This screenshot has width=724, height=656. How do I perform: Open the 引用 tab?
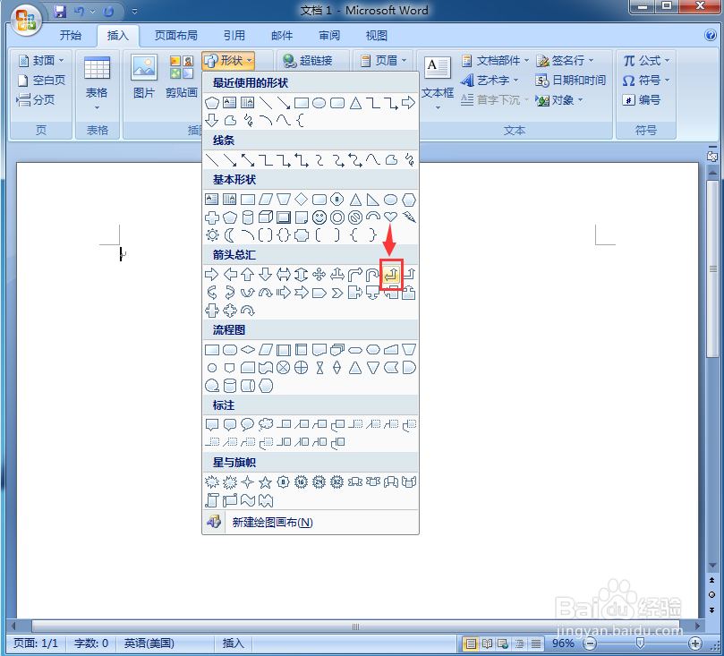point(234,36)
